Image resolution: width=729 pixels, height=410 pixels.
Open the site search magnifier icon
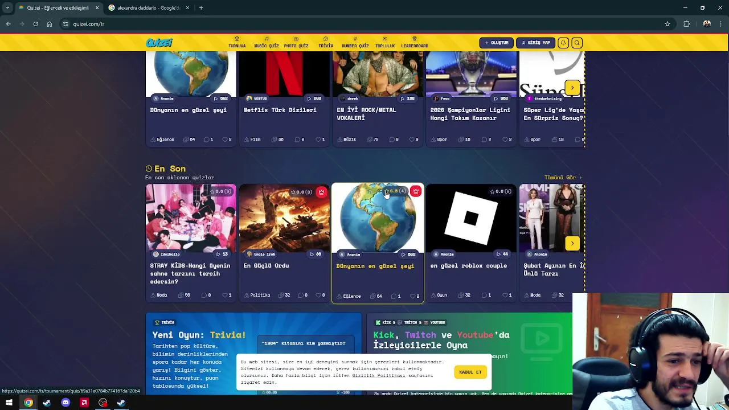click(576, 43)
